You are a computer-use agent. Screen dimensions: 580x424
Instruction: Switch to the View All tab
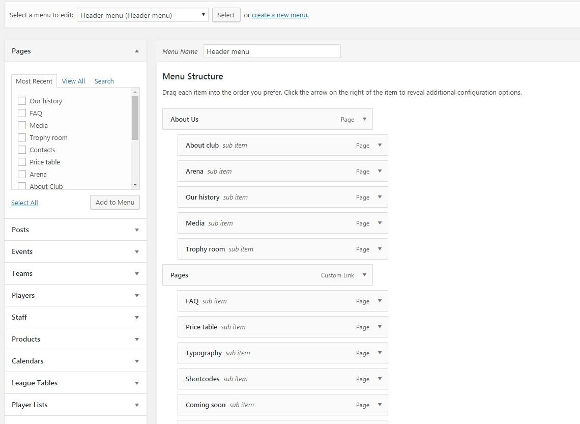73,81
